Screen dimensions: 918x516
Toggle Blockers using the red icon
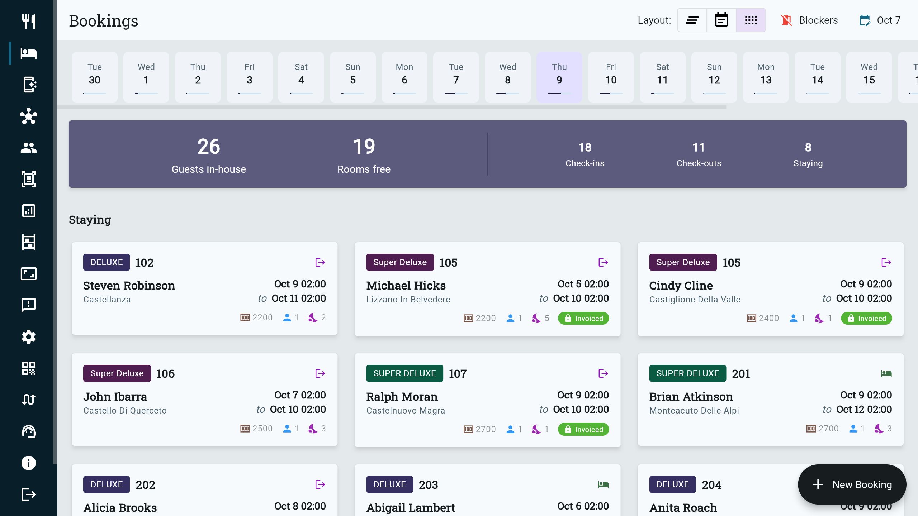(786, 20)
